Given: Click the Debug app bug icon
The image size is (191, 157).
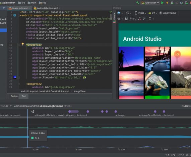Looking at the screenshot, I should 172,3.
